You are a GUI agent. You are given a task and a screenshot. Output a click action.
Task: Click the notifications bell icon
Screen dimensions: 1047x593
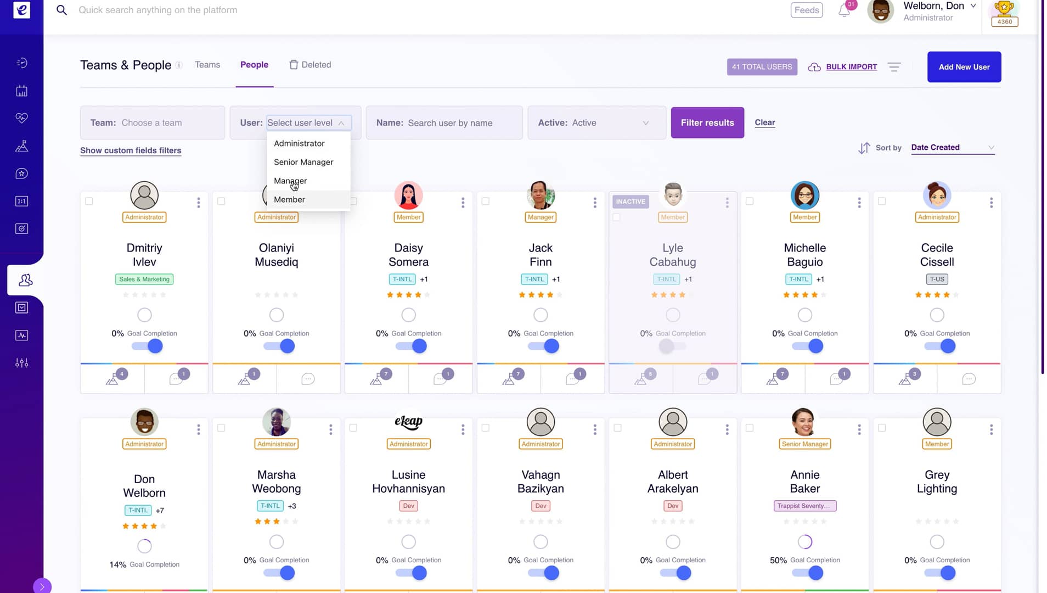(x=845, y=10)
